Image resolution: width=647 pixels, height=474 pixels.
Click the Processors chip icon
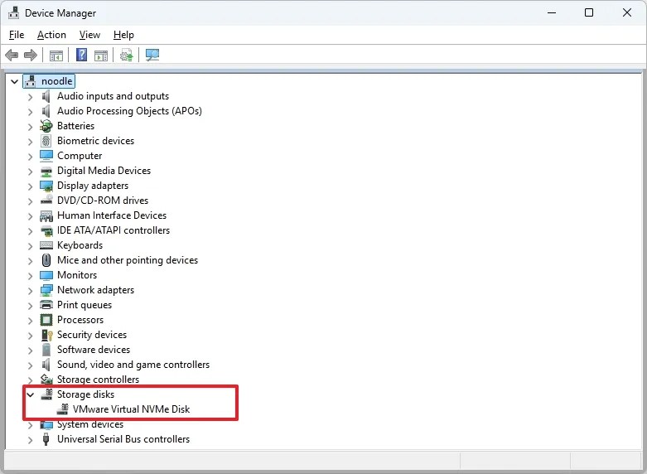click(x=46, y=320)
